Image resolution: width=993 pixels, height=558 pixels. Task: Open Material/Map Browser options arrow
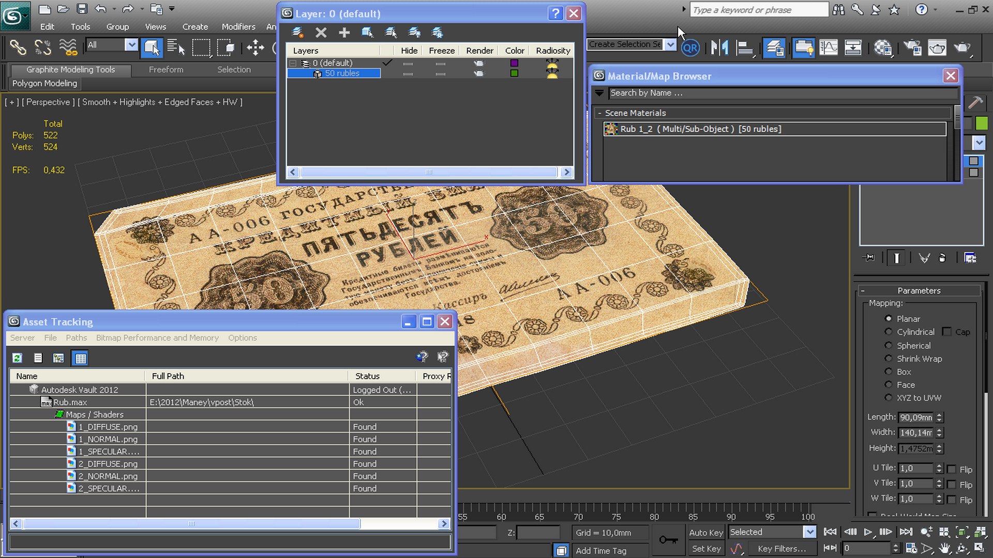(599, 93)
